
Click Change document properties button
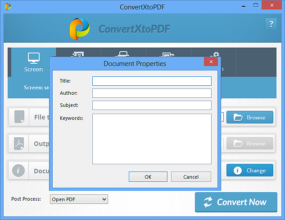coord(250,170)
